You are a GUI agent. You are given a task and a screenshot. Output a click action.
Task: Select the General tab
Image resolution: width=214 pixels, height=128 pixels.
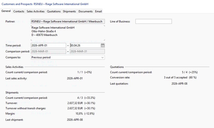click(6, 11)
